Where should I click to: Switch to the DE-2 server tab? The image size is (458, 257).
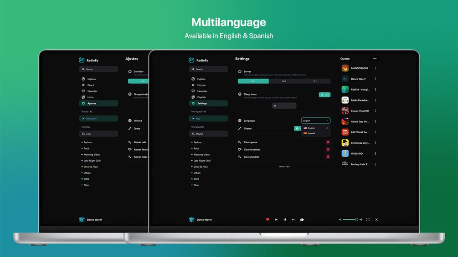tap(284, 81)
